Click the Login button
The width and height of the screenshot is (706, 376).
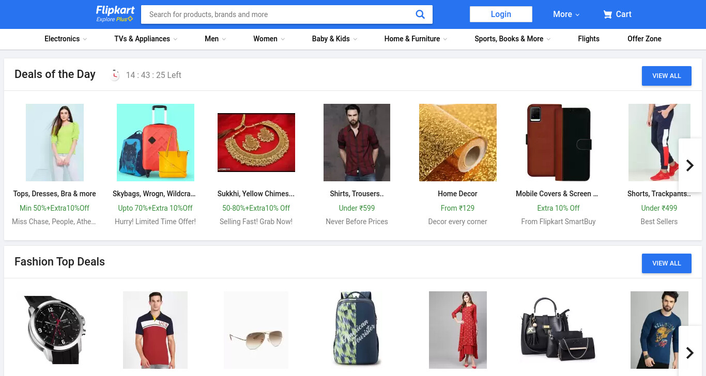point(501,14)
